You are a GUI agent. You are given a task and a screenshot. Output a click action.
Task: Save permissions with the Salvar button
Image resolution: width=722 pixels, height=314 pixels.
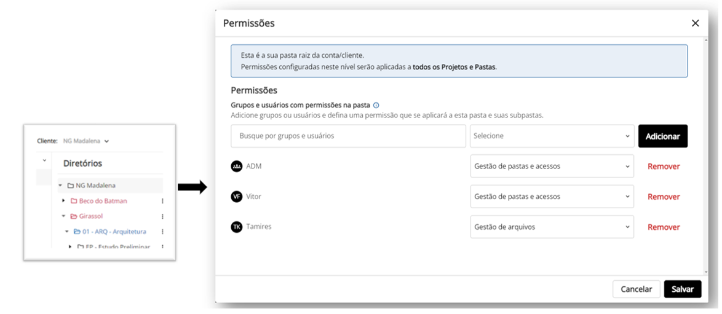[683, 289]
